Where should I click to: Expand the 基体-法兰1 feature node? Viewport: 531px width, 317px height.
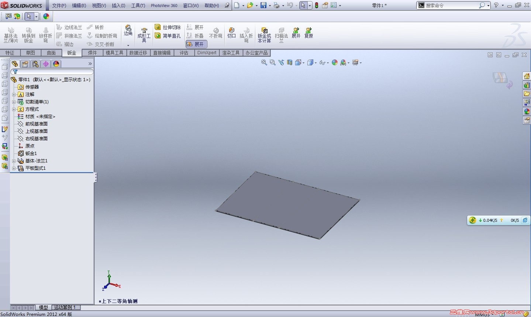[x=14, y=161]
